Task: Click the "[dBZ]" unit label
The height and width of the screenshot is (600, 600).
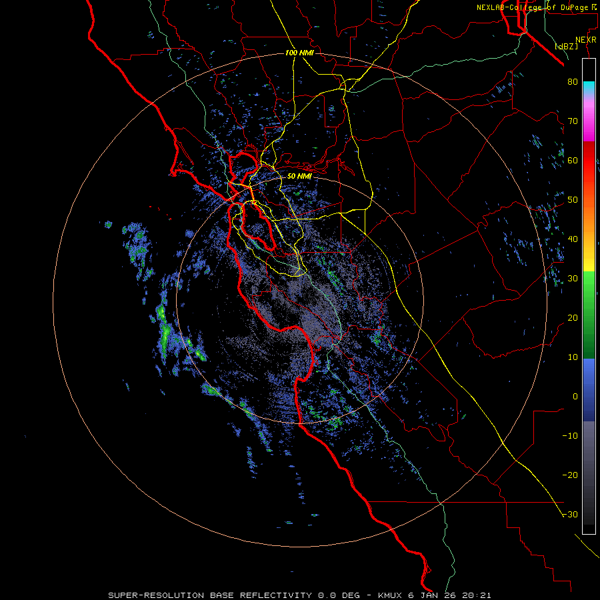Action: pyautogui.click(x=566, y=46)
